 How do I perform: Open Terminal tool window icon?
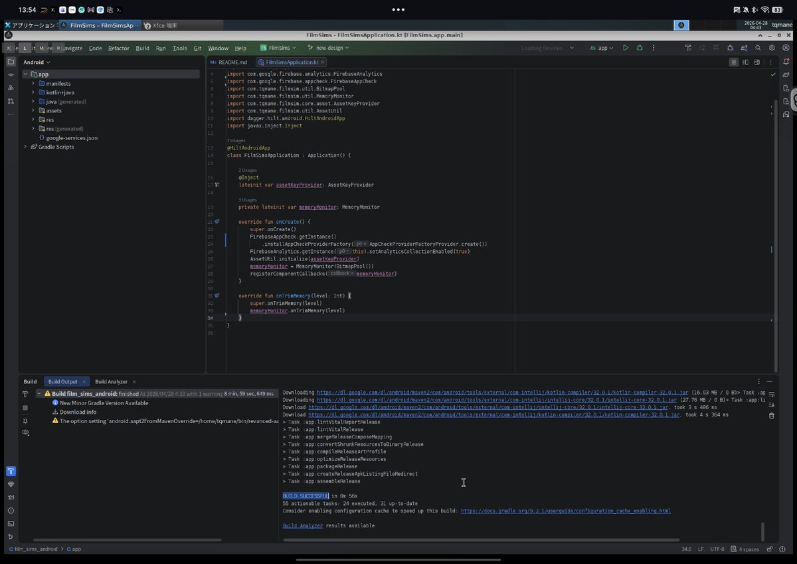click(x=11, y=523)
